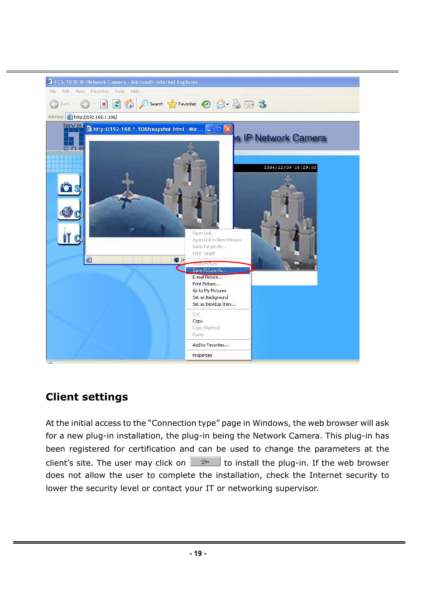This screenshot has width=432, height=612.
Task: Open the View menu
Action: click(x=80, y=92)
